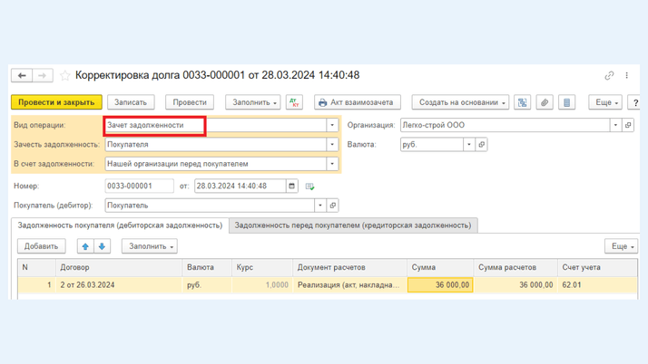Click the paperclip attachments icon
Image resolution: width=648 pixels, height=364 pixels.
[545, 102]
